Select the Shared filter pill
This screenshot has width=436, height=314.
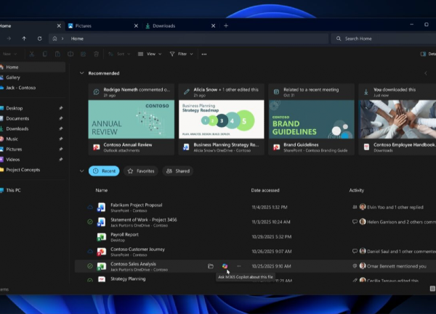coord(178,171)
